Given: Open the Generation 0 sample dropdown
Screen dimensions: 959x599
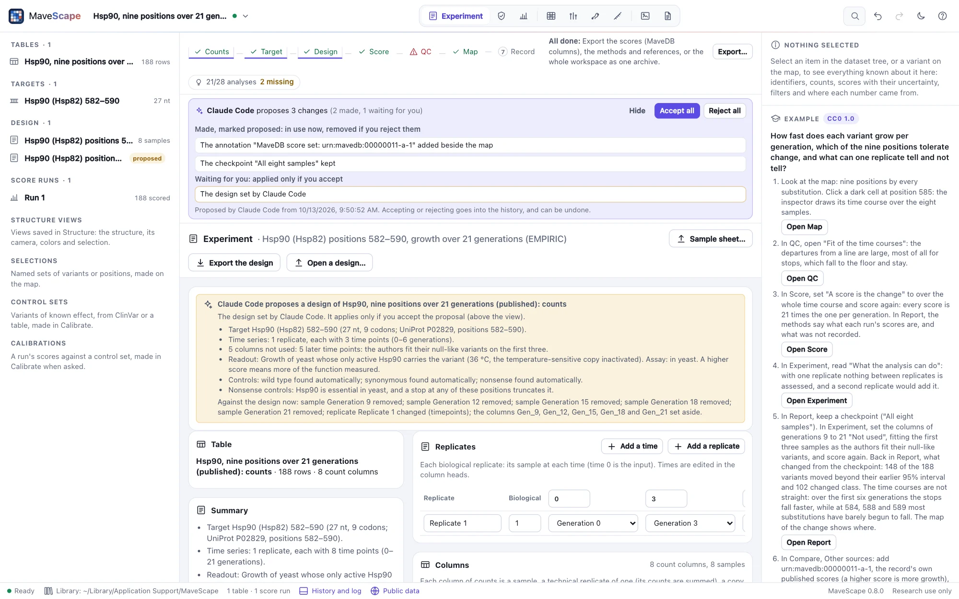Looking at the screenshot, I should 593,523.
